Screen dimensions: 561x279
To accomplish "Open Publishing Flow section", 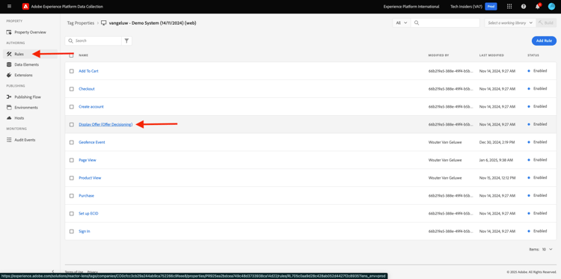I will 28,97.
